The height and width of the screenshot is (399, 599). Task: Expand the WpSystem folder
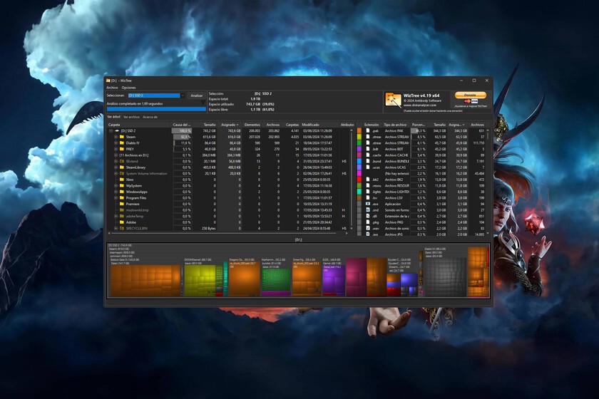click(116, 185)
